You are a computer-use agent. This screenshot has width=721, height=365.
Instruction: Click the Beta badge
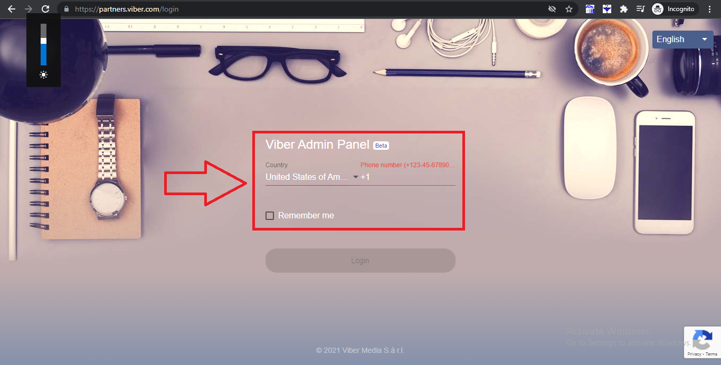click(381, 146)
